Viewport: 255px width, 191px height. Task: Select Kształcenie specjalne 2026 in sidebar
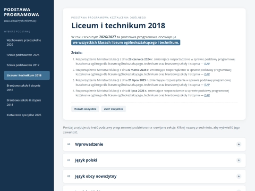pyautogui.click(x=27, y=115)
